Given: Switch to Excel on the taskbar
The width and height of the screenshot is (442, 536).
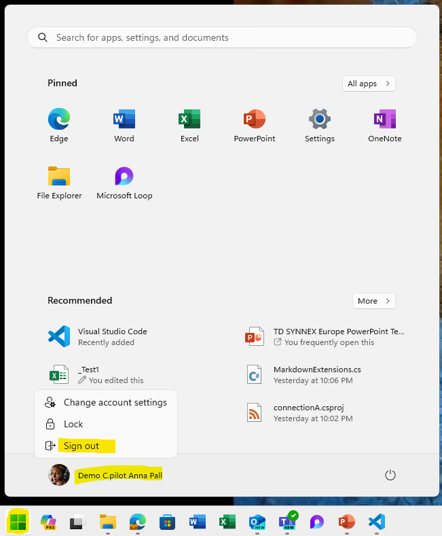Looking at the screenshot, I should [227, 522].
